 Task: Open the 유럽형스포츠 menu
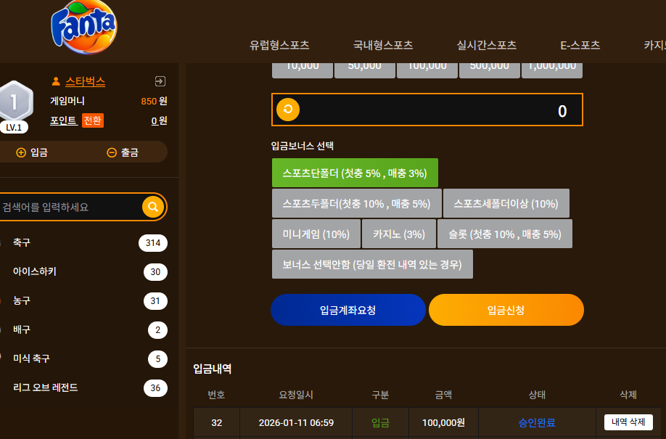tap(279, 45)
